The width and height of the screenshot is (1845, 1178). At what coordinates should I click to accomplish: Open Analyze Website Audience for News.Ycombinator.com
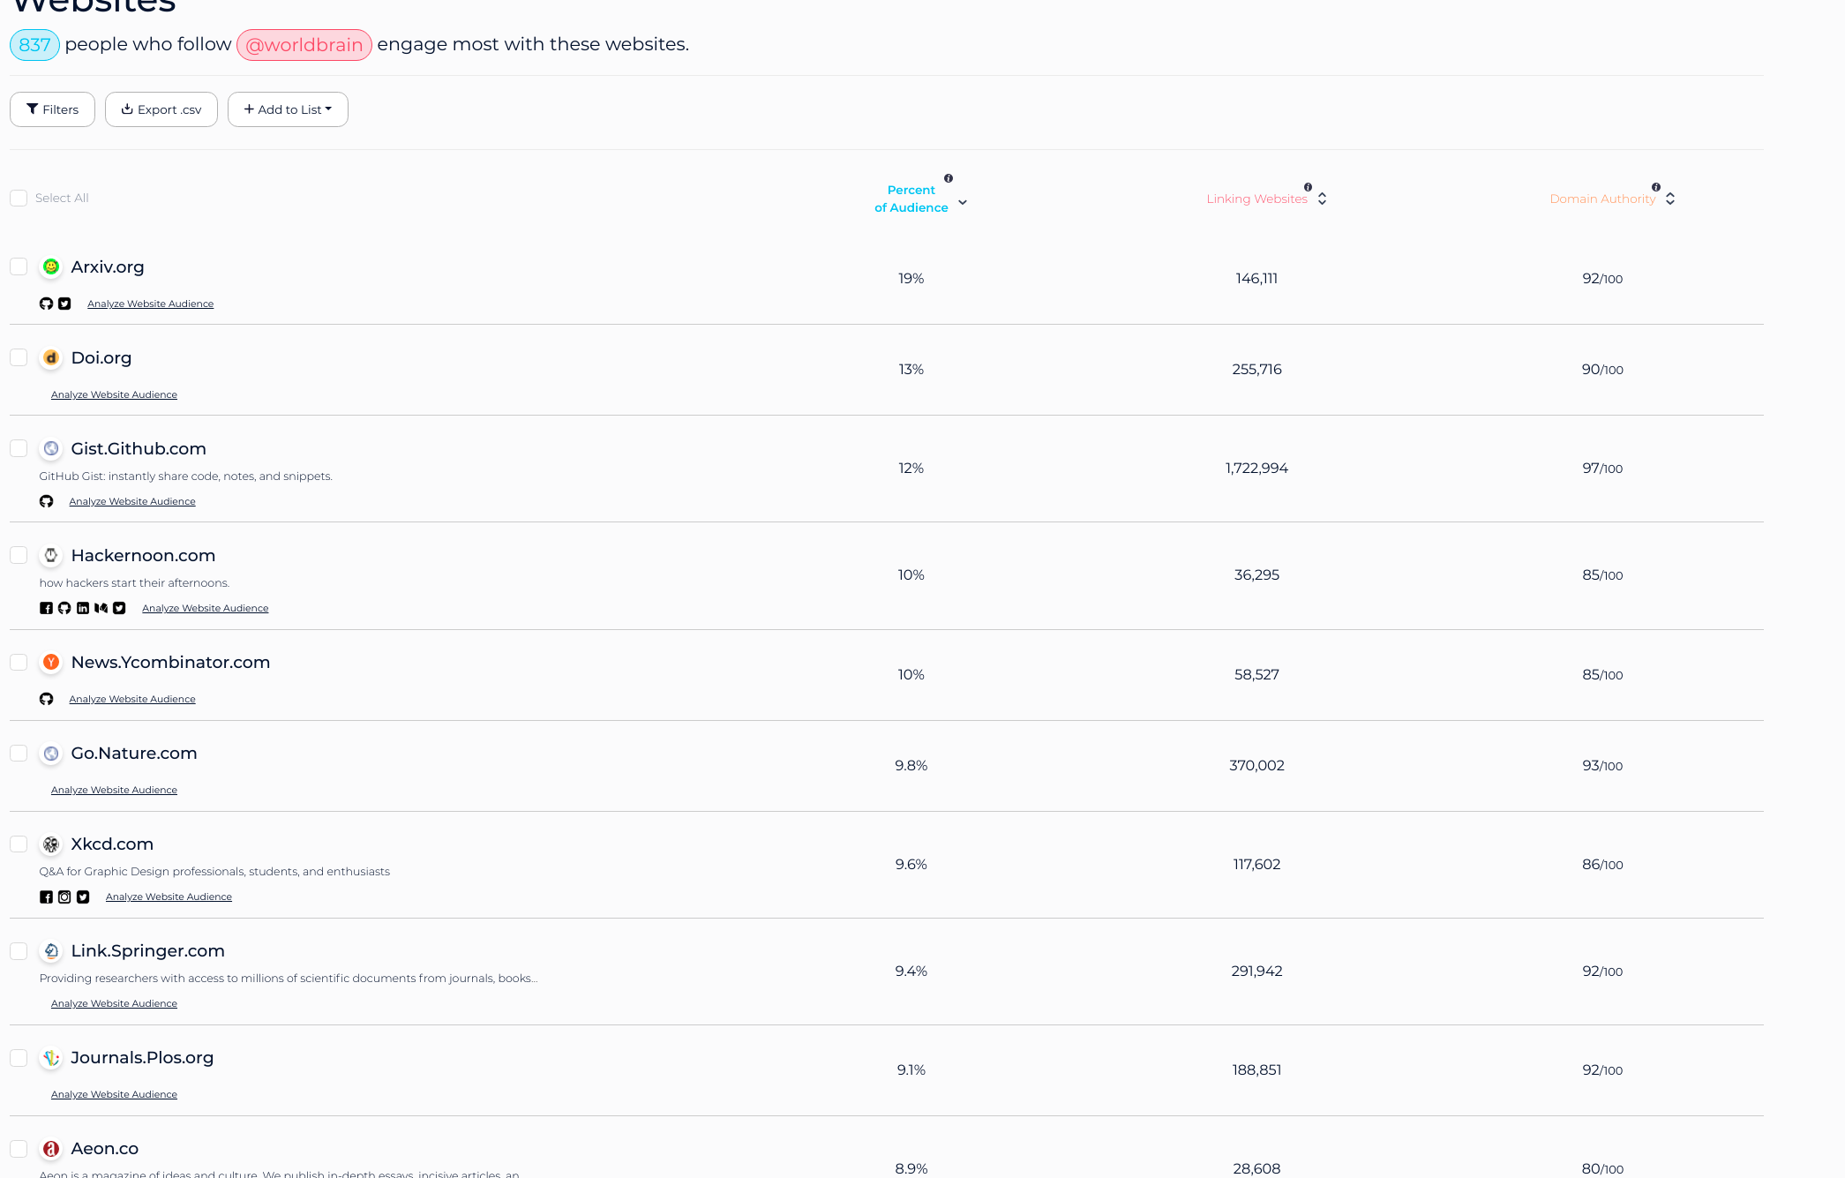(132, 699)
